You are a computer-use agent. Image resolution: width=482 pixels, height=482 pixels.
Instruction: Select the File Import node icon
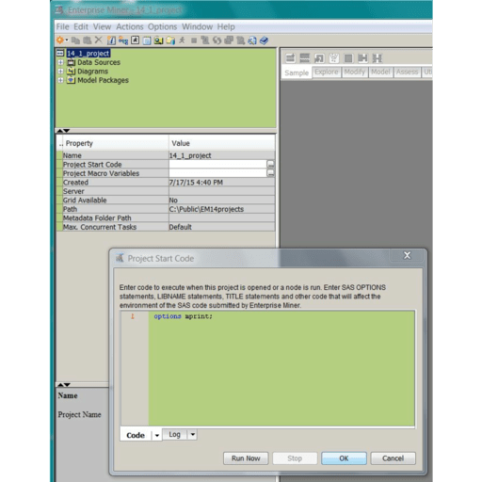319,58
